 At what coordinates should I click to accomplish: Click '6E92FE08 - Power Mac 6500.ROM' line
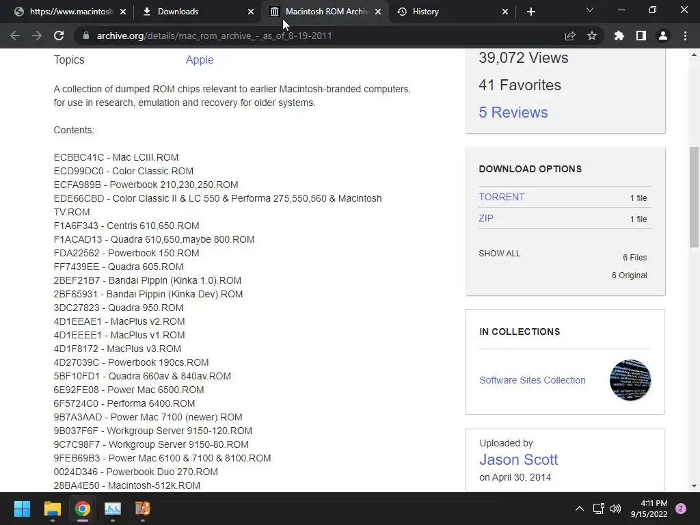129,390
